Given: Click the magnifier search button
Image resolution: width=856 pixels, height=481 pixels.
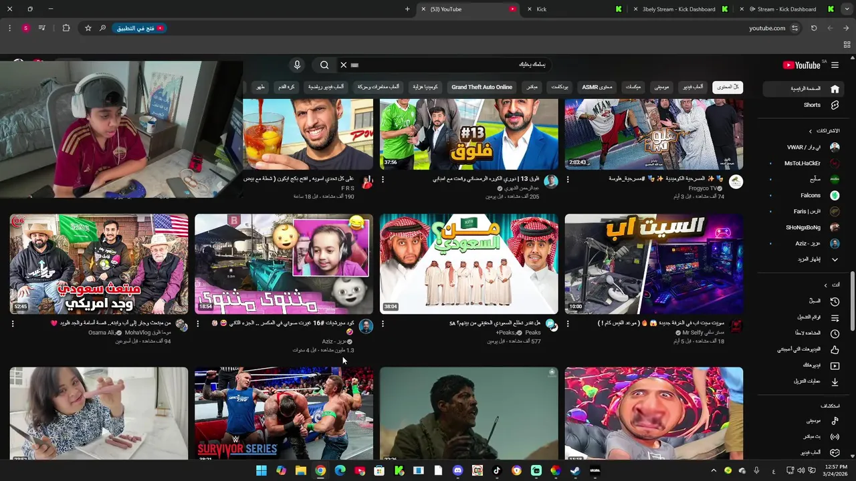Looking at the screenshot, I should point(324,65).
